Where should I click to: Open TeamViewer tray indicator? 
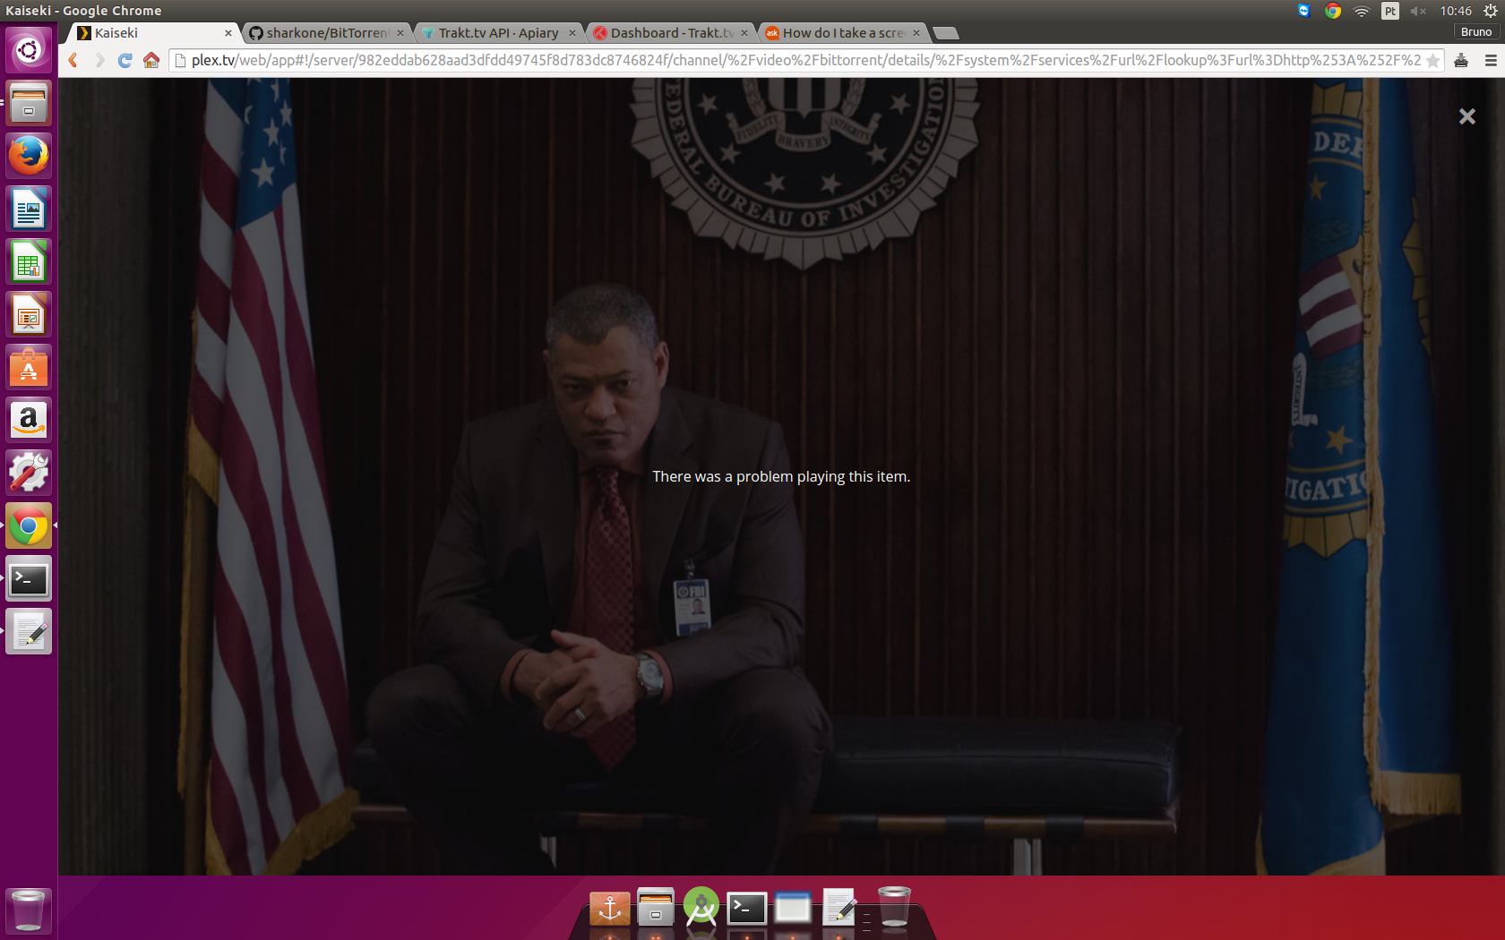1304,11
